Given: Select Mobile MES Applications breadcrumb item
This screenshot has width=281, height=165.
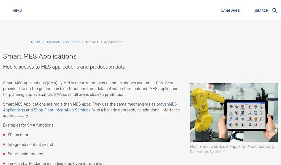Looking at the screenshot, I should (x=104, y=42).
